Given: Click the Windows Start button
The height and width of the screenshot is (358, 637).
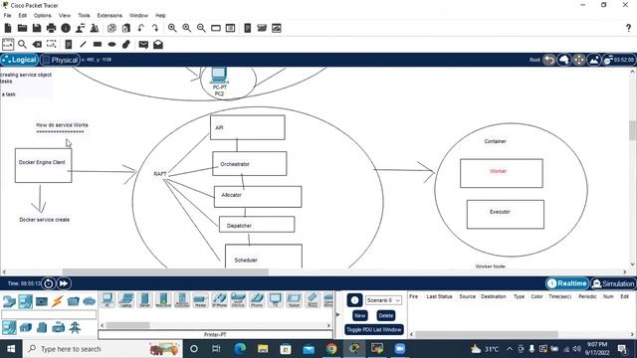Looking at the screenshot, I should point(11,349).
